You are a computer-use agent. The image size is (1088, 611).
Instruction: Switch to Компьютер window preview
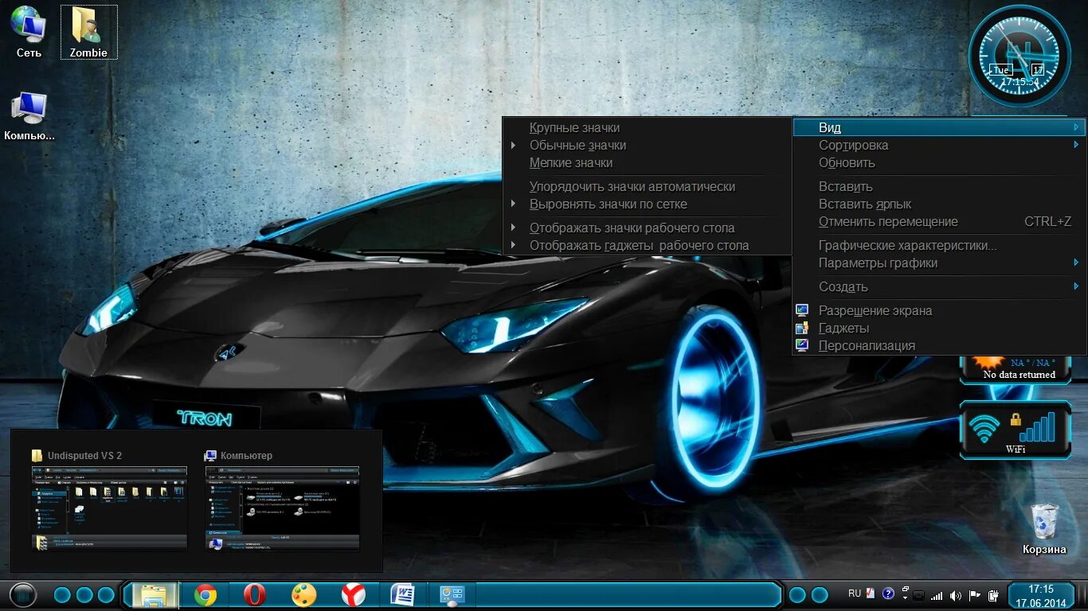(x=282, y=500)
